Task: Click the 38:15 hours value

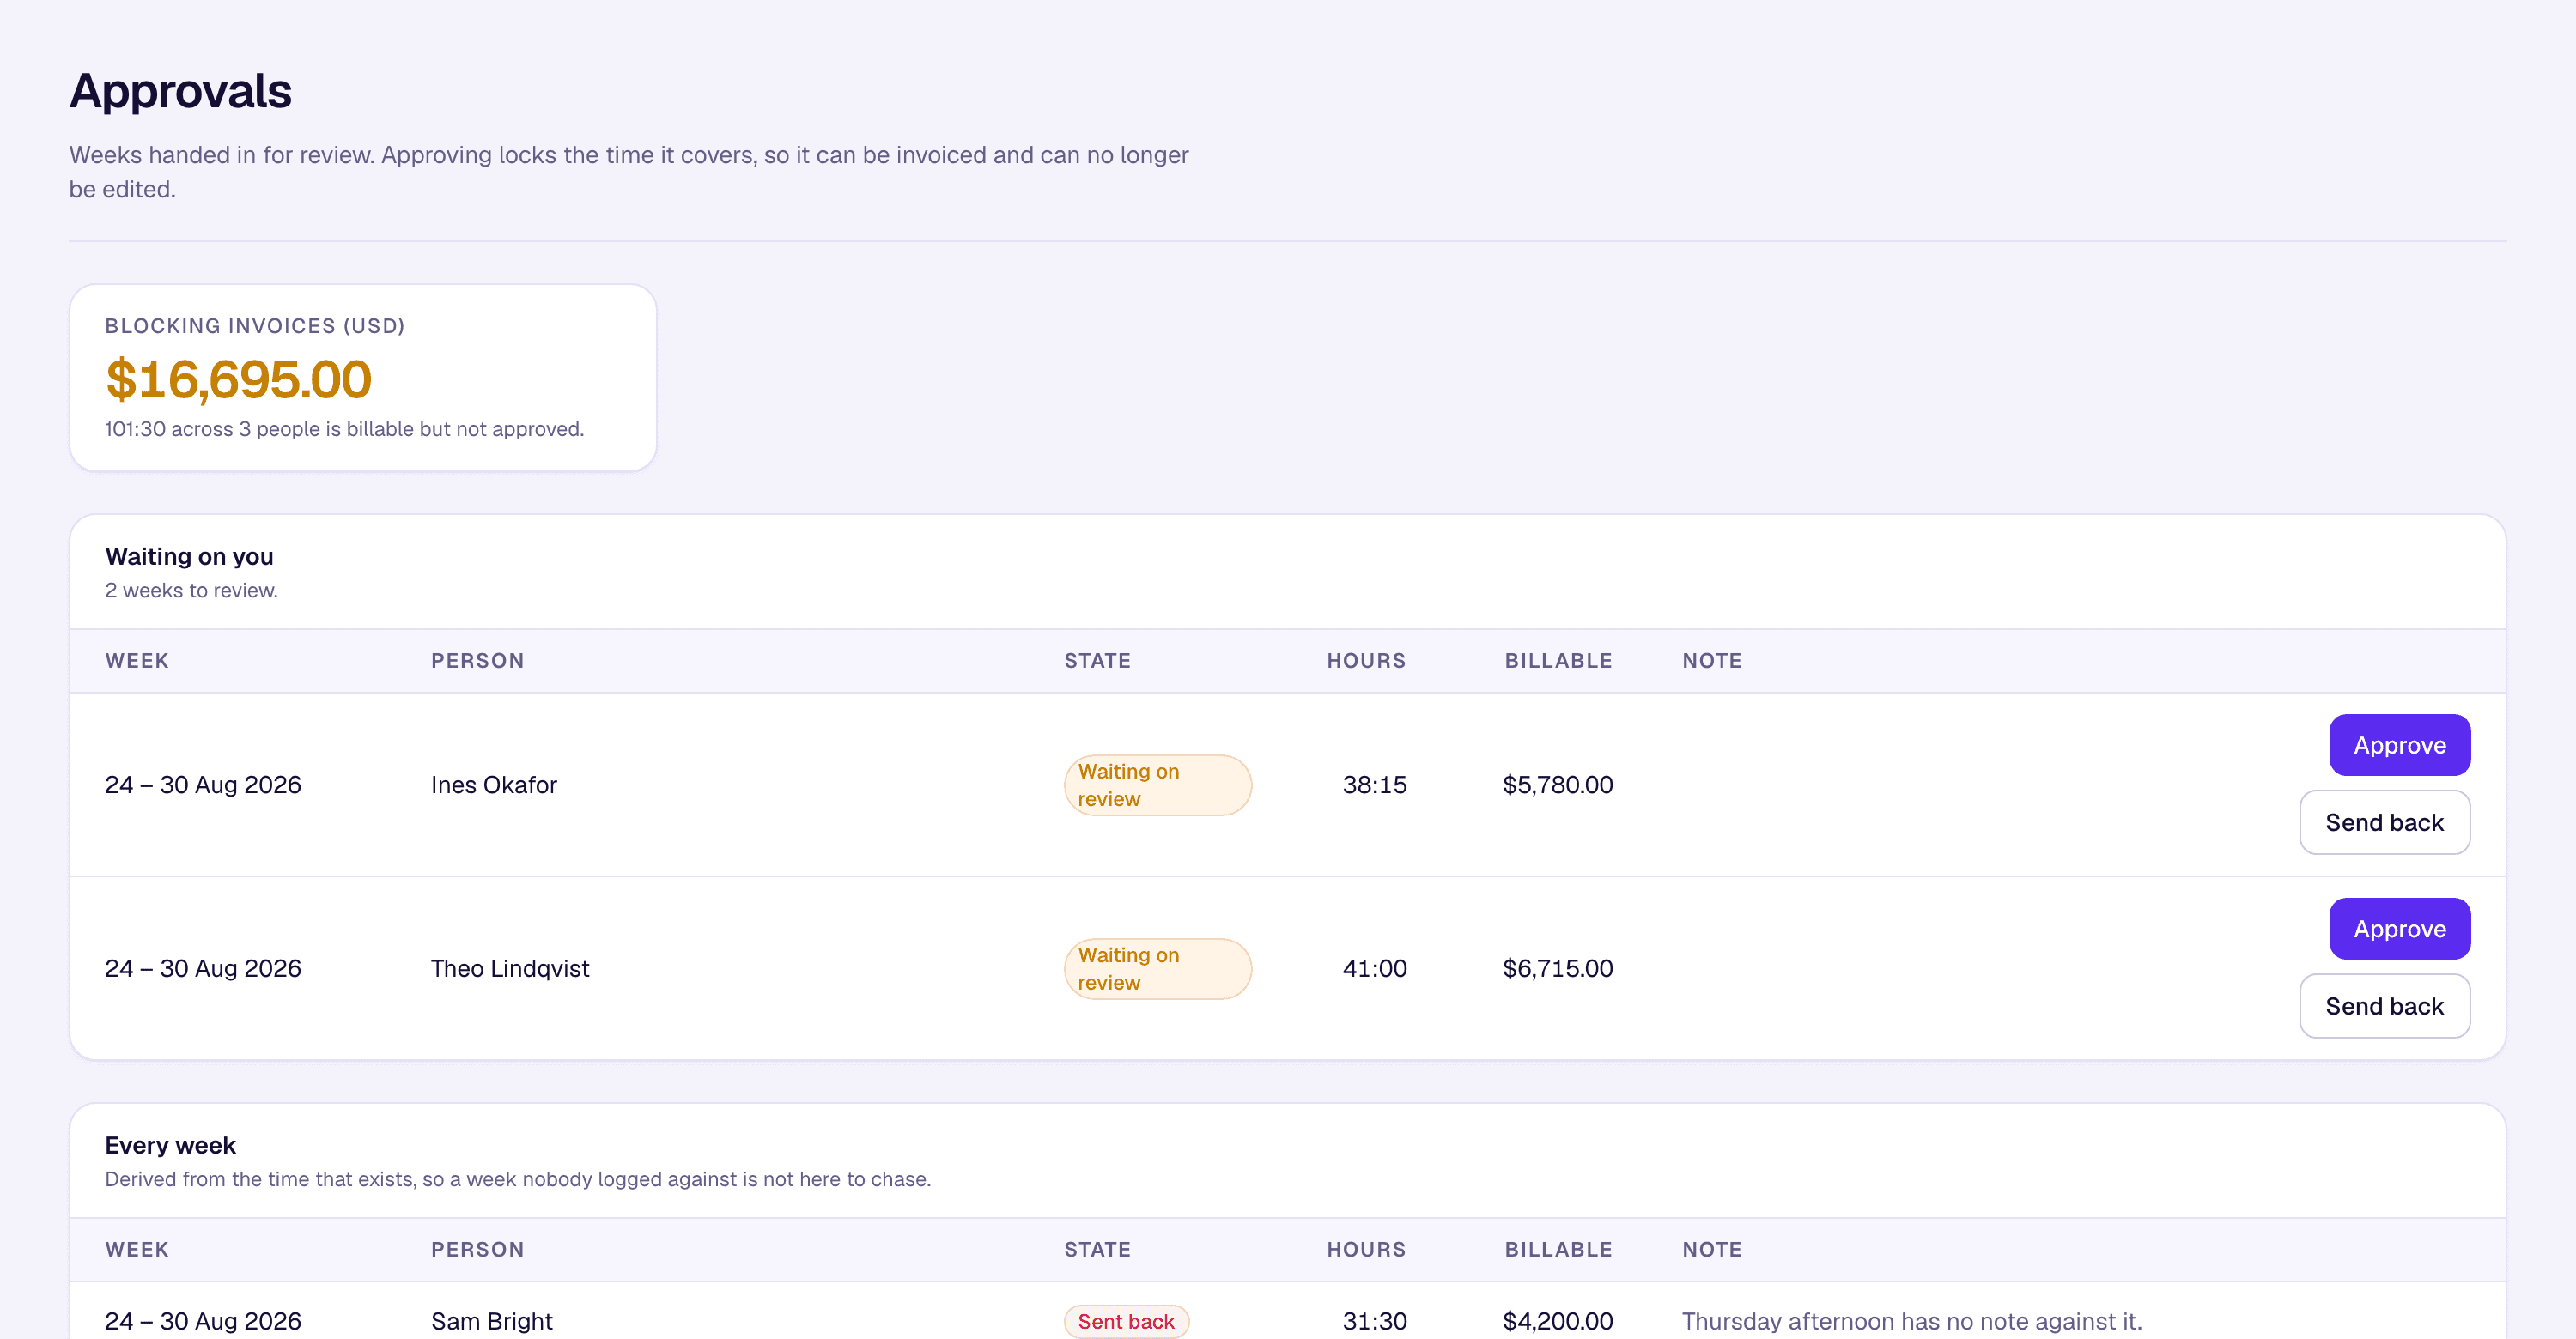Action: point(1374,785)
